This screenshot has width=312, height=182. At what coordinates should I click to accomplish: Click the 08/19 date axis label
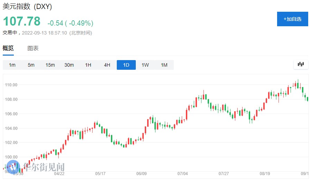(x=265, y=173)
